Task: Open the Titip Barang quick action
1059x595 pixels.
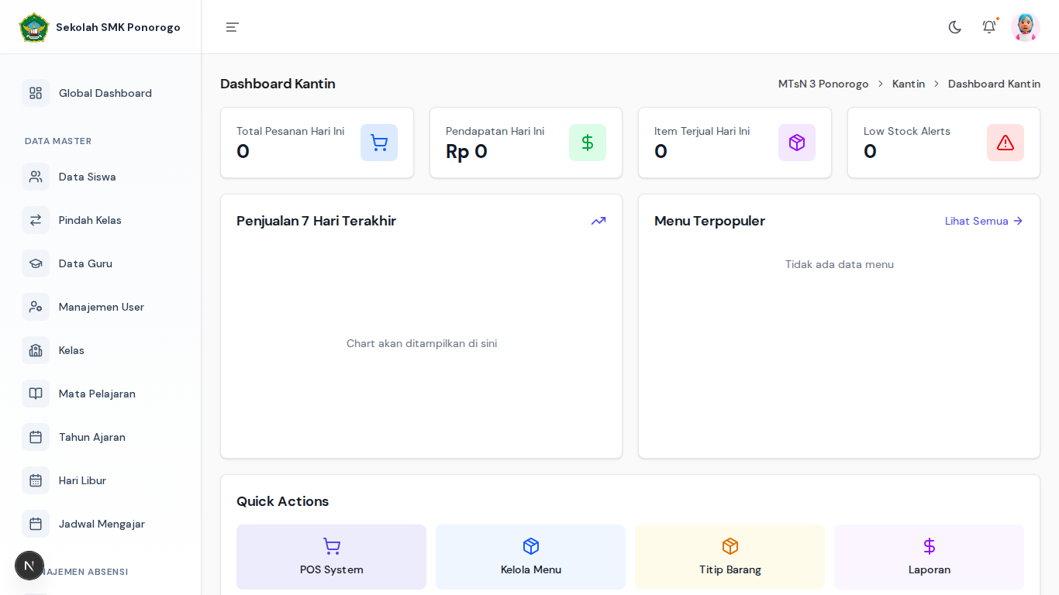Action: pos(730,557)
